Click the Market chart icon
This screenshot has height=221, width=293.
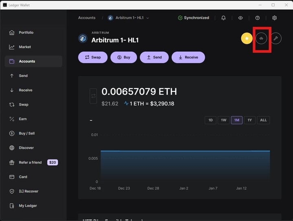[x=12, y=47]
